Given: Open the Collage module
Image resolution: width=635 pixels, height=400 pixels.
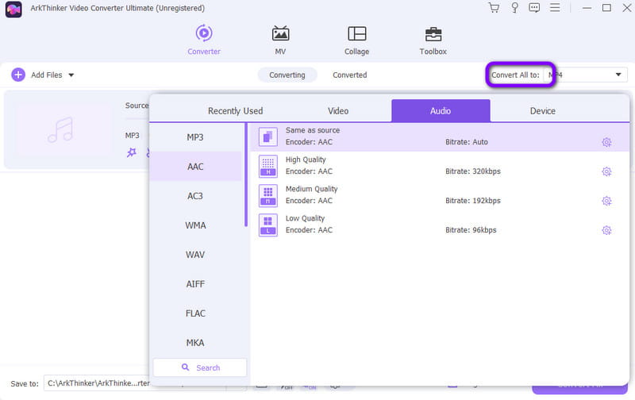Looking at the screenshot, I should click(356, 40).
